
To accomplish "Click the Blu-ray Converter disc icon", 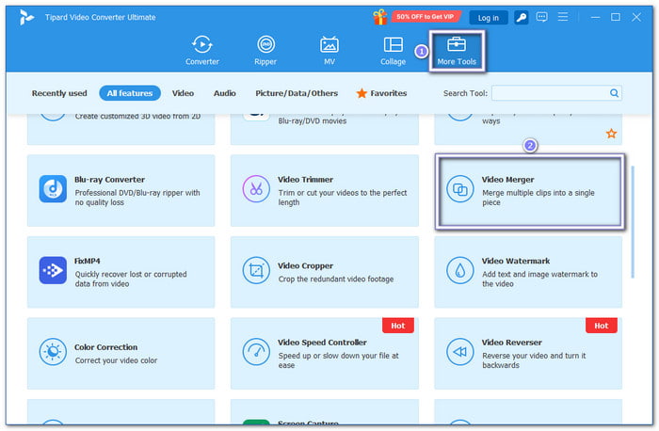I will pyautogui.click(x=53, y=189).
